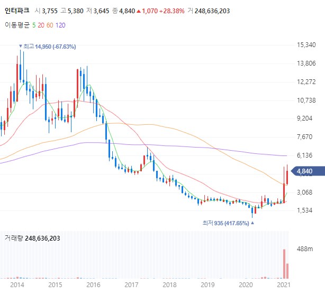The width and height of the screenshot is (325, 294).
Task: Click the 최저 935 low marker
Action: click(x=228, y=223)
